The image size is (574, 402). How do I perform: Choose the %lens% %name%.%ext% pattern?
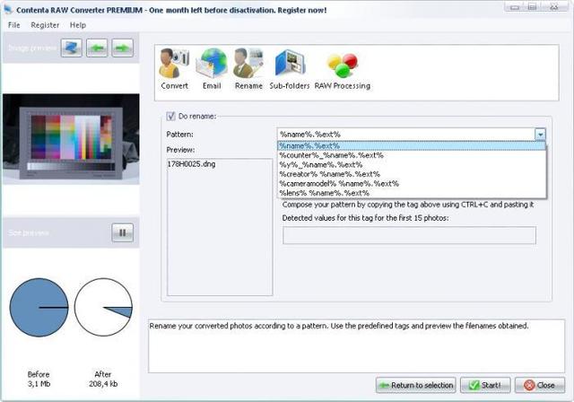click(x=412, y=193)
